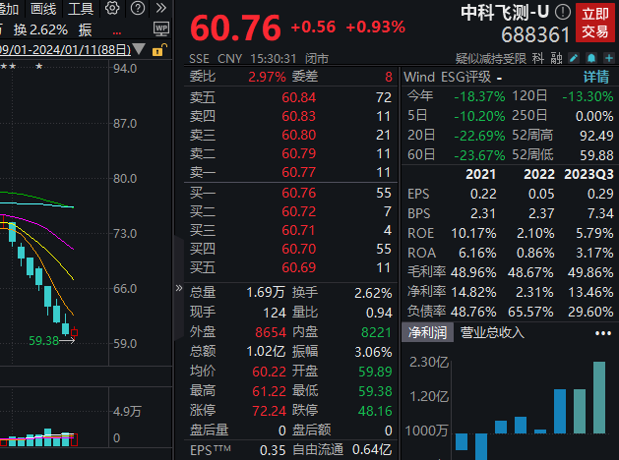Click the 2021 column header
Image resolution: width=619 pixels, height=460 pixels.
point(480,174)
